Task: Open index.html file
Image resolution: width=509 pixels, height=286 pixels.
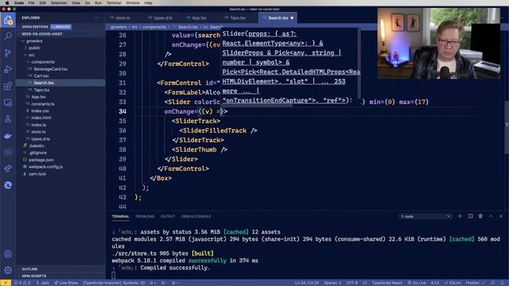Action: [41, 118]
